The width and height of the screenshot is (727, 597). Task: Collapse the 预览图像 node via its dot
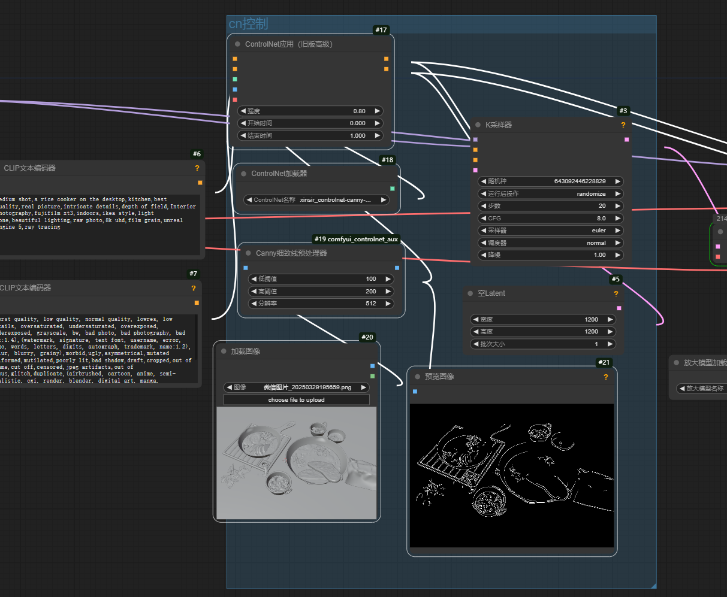(x=418, y=377)
